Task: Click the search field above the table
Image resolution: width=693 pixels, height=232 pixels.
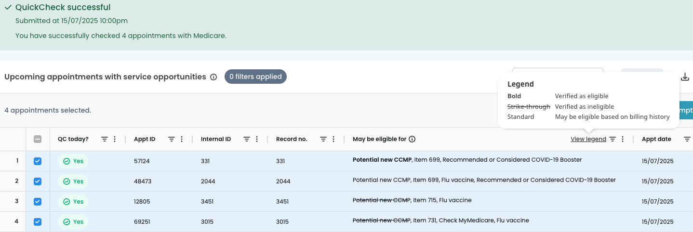Action: tap(558, 70)
